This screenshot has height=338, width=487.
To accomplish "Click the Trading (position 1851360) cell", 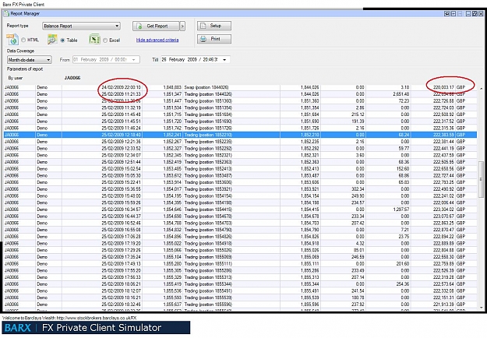I will tap(208, 101).
